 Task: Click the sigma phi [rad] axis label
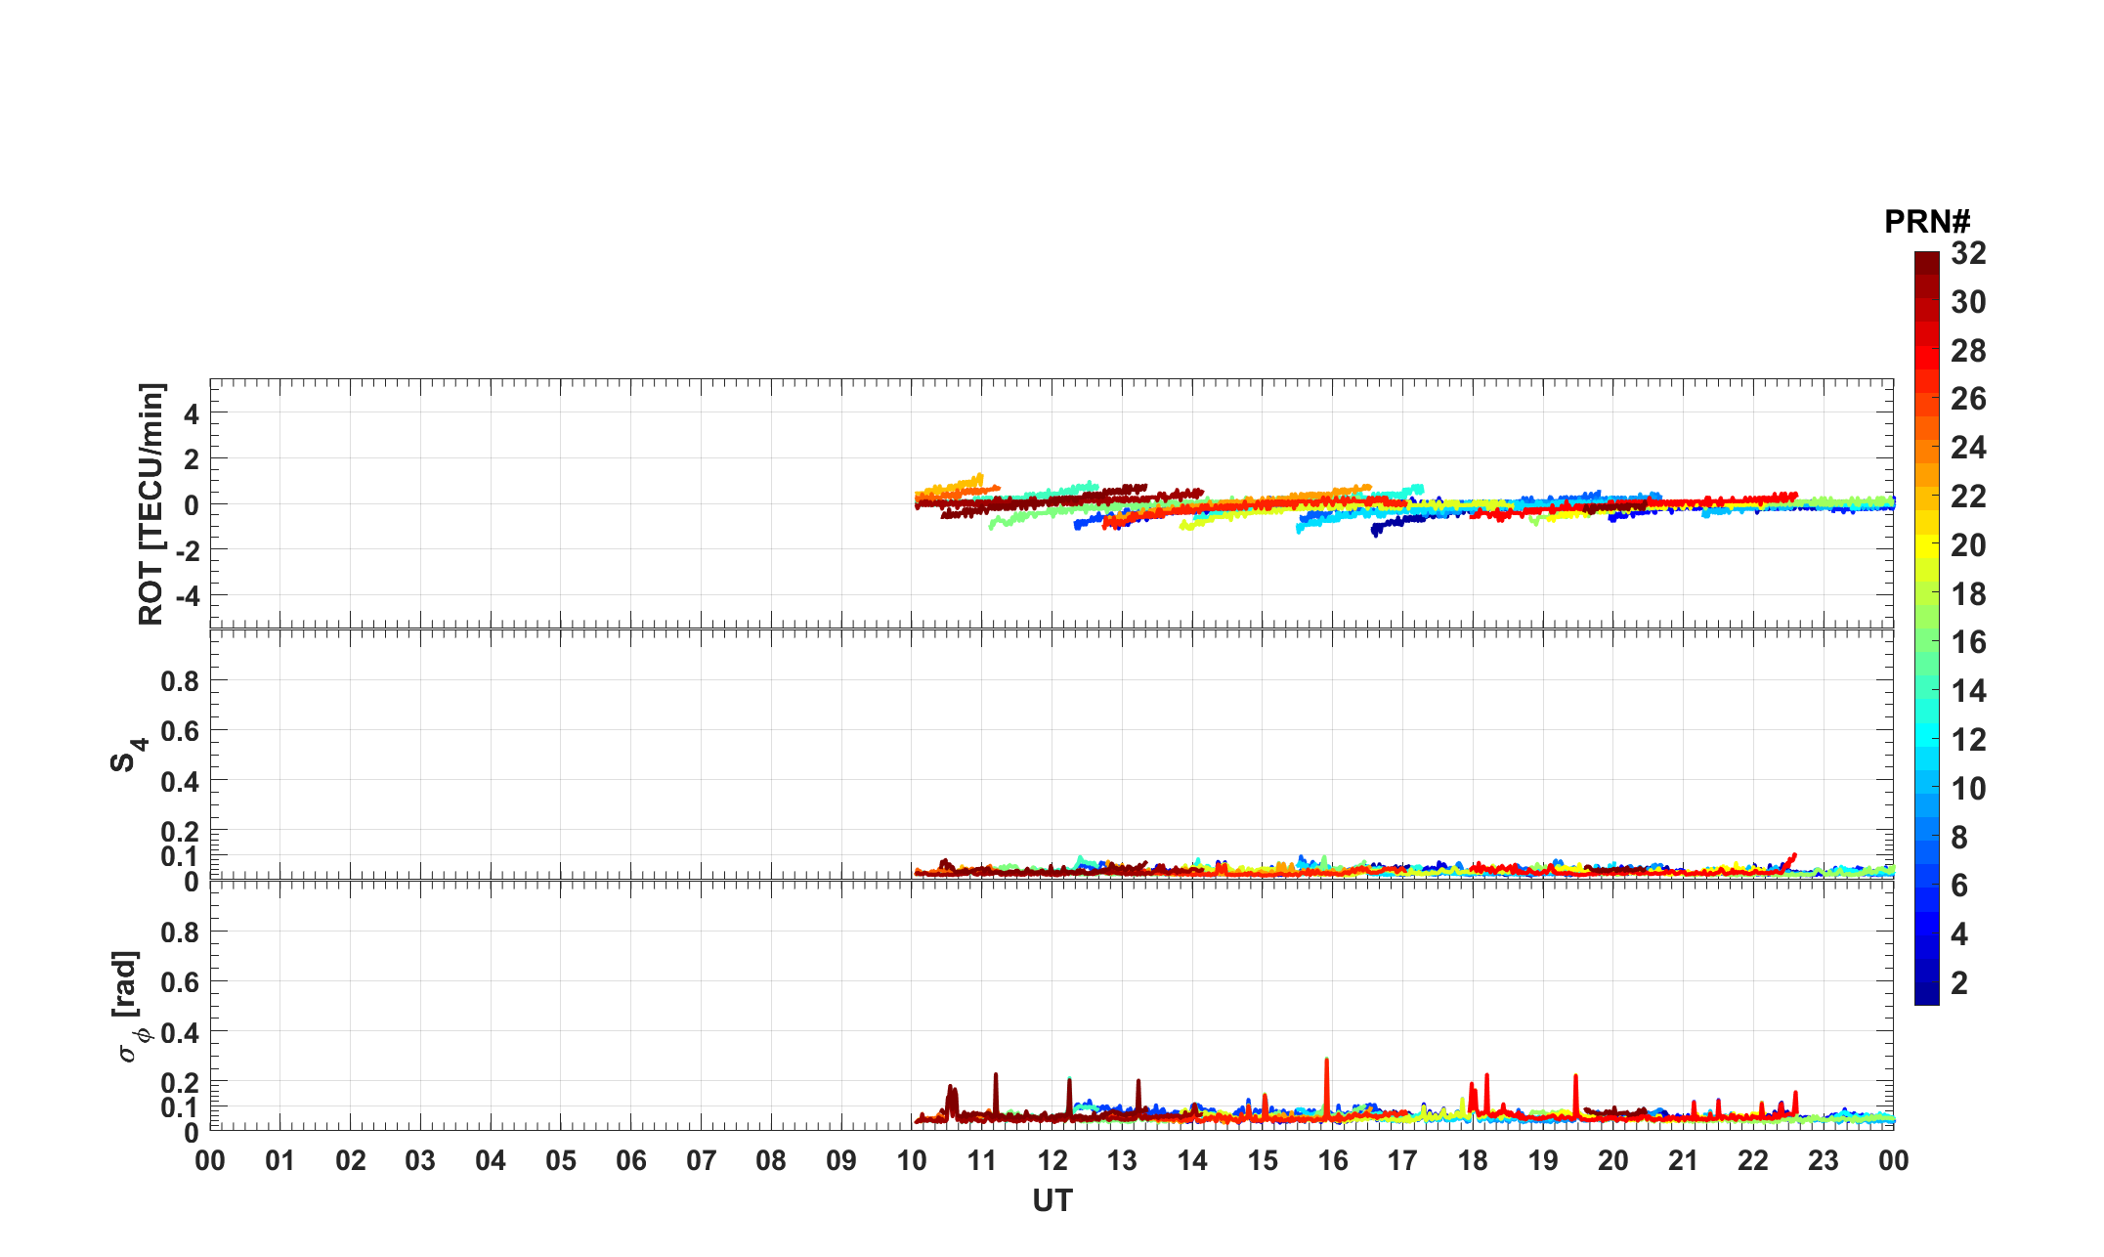pos(131,1007)
